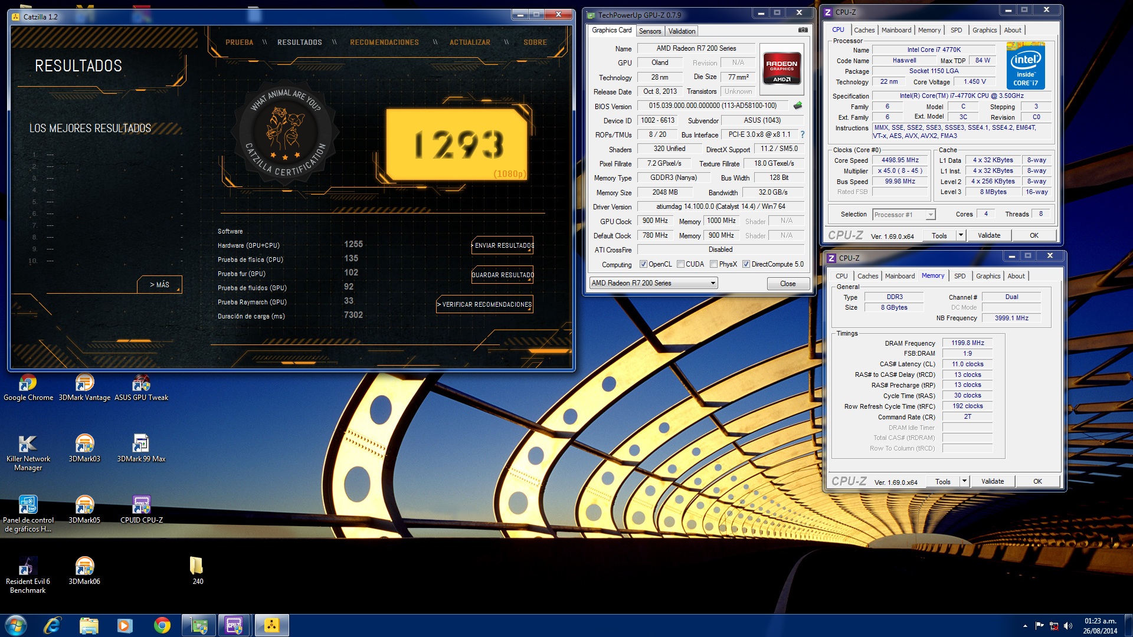Click OK button in lower CPU-Z window

[x=1037, y=481]
